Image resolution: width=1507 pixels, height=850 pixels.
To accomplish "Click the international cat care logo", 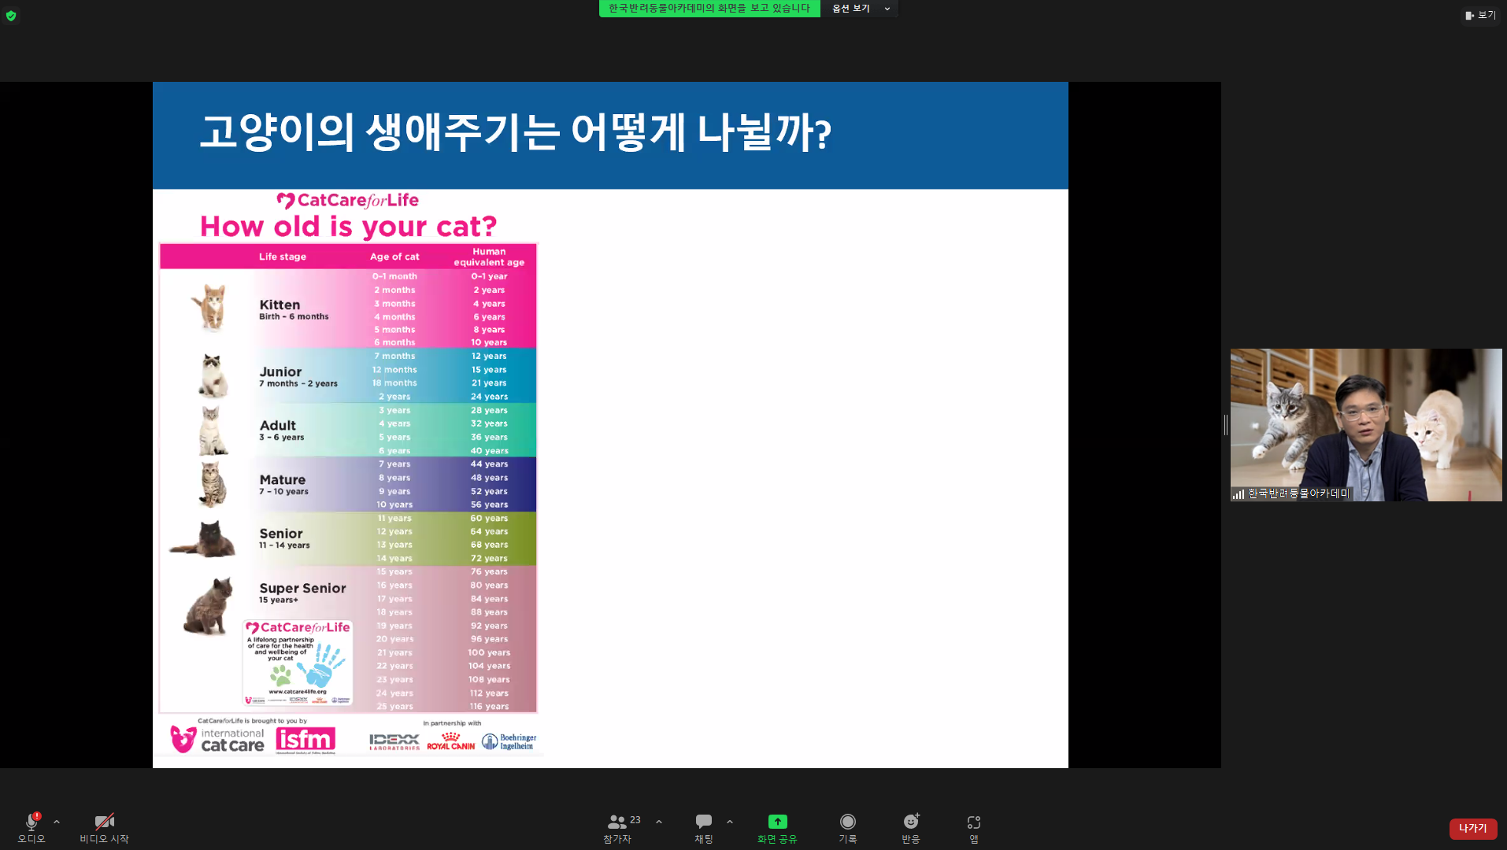I will [218, 740].
